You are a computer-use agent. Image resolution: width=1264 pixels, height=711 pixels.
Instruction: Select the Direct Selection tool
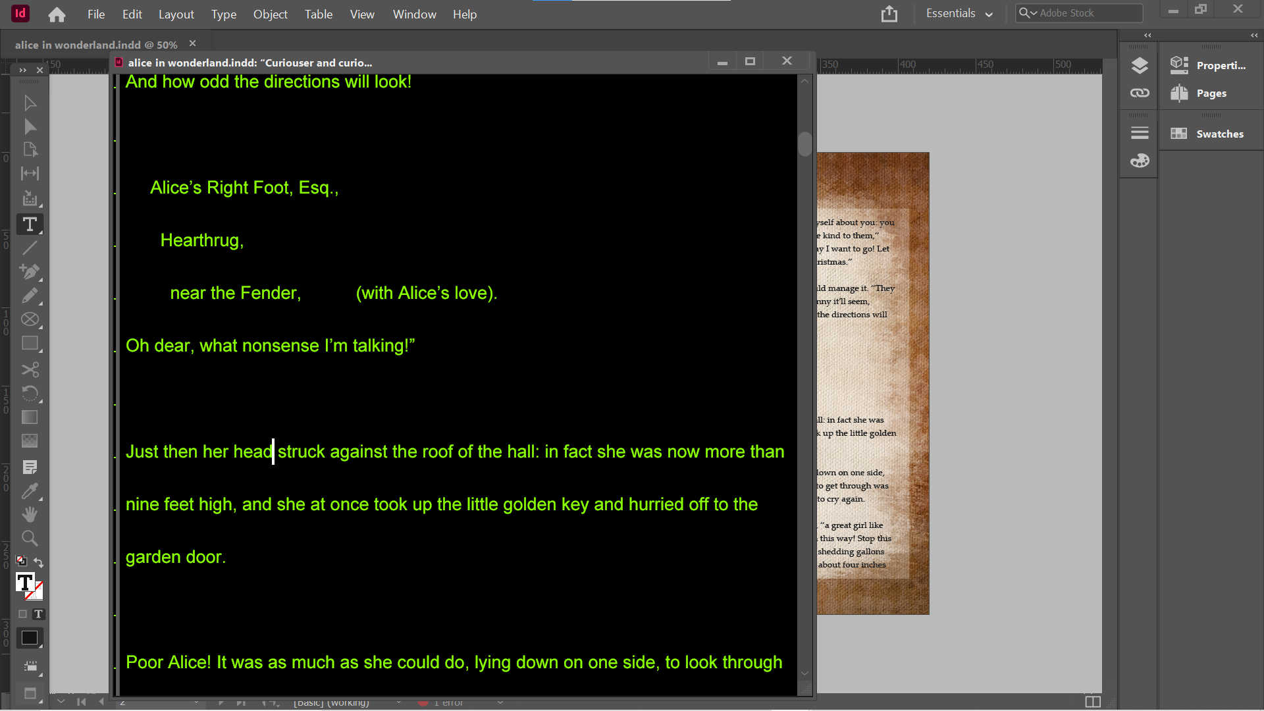click(30, 126)
